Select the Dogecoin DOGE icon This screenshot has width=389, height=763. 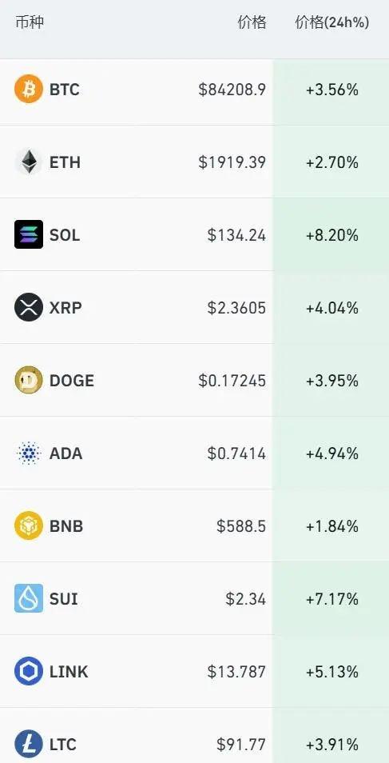29,380
